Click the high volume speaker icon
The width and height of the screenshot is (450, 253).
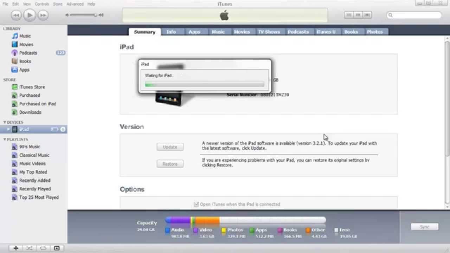point(101,15)
